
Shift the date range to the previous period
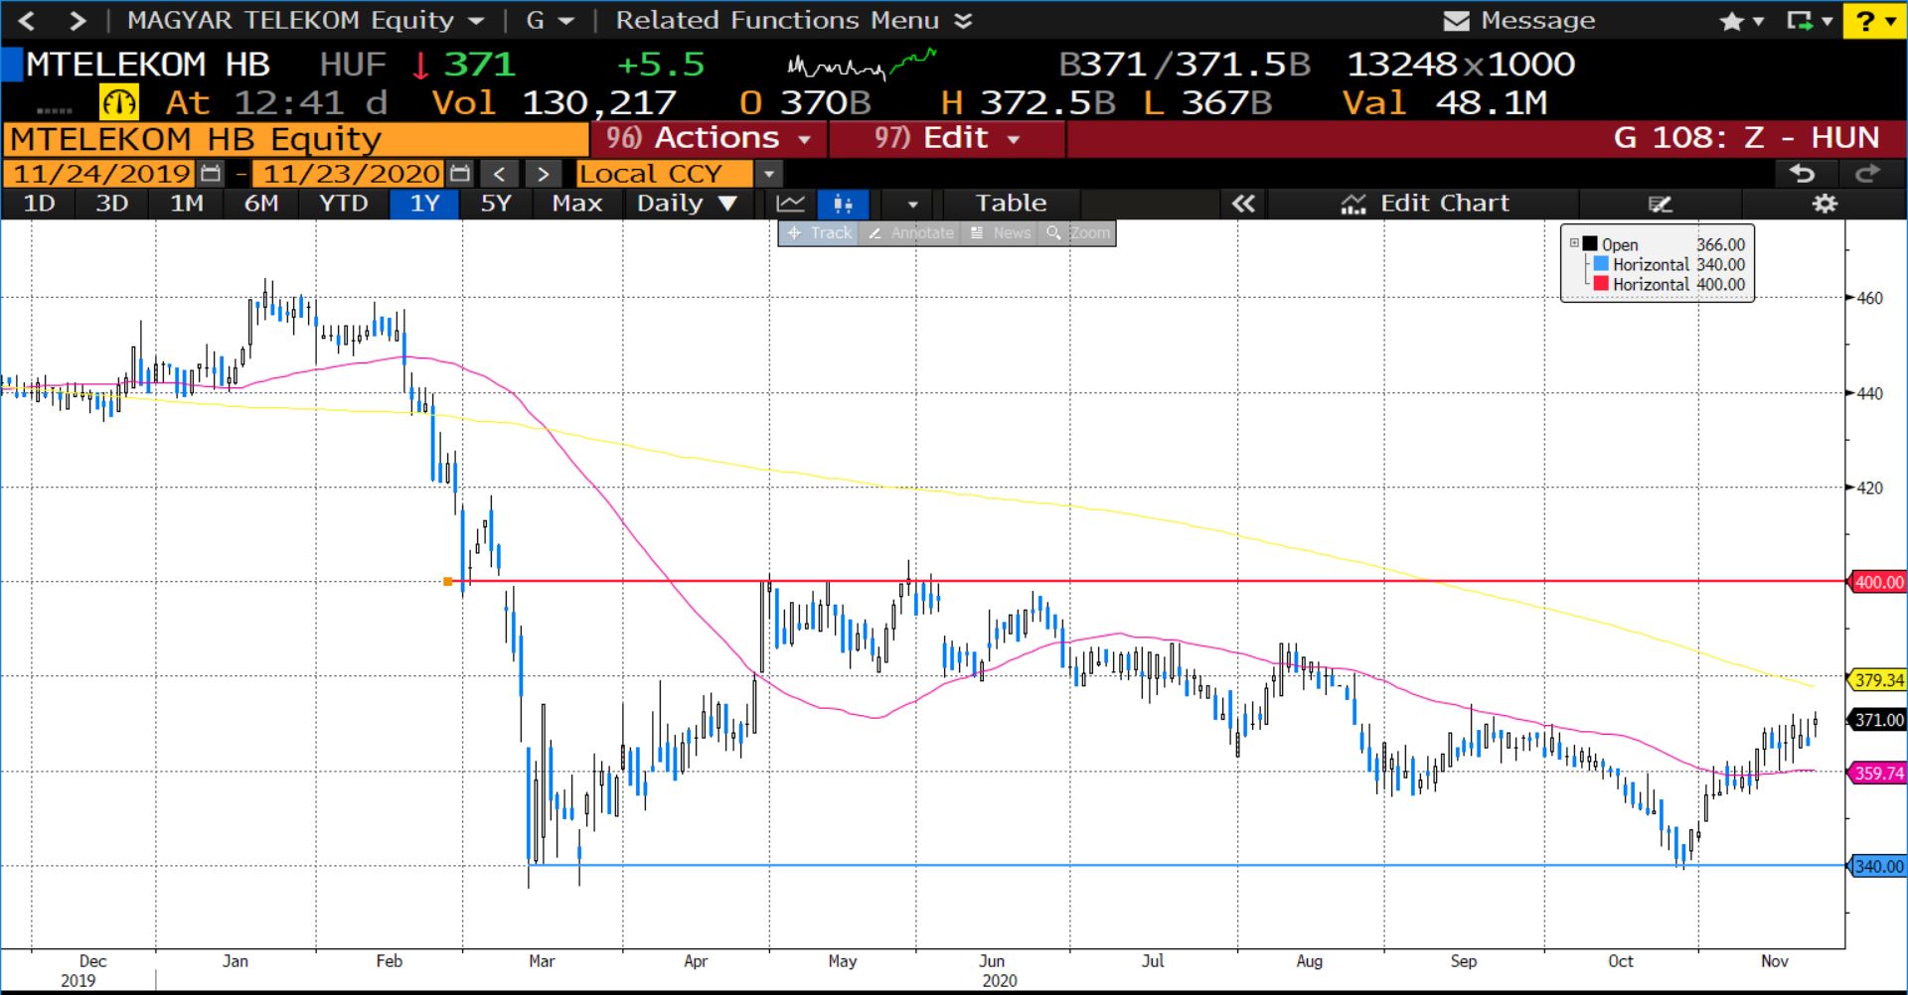[500, 175]
